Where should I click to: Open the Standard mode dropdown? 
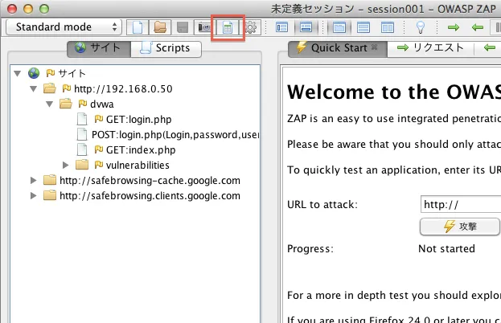(64, 27)
